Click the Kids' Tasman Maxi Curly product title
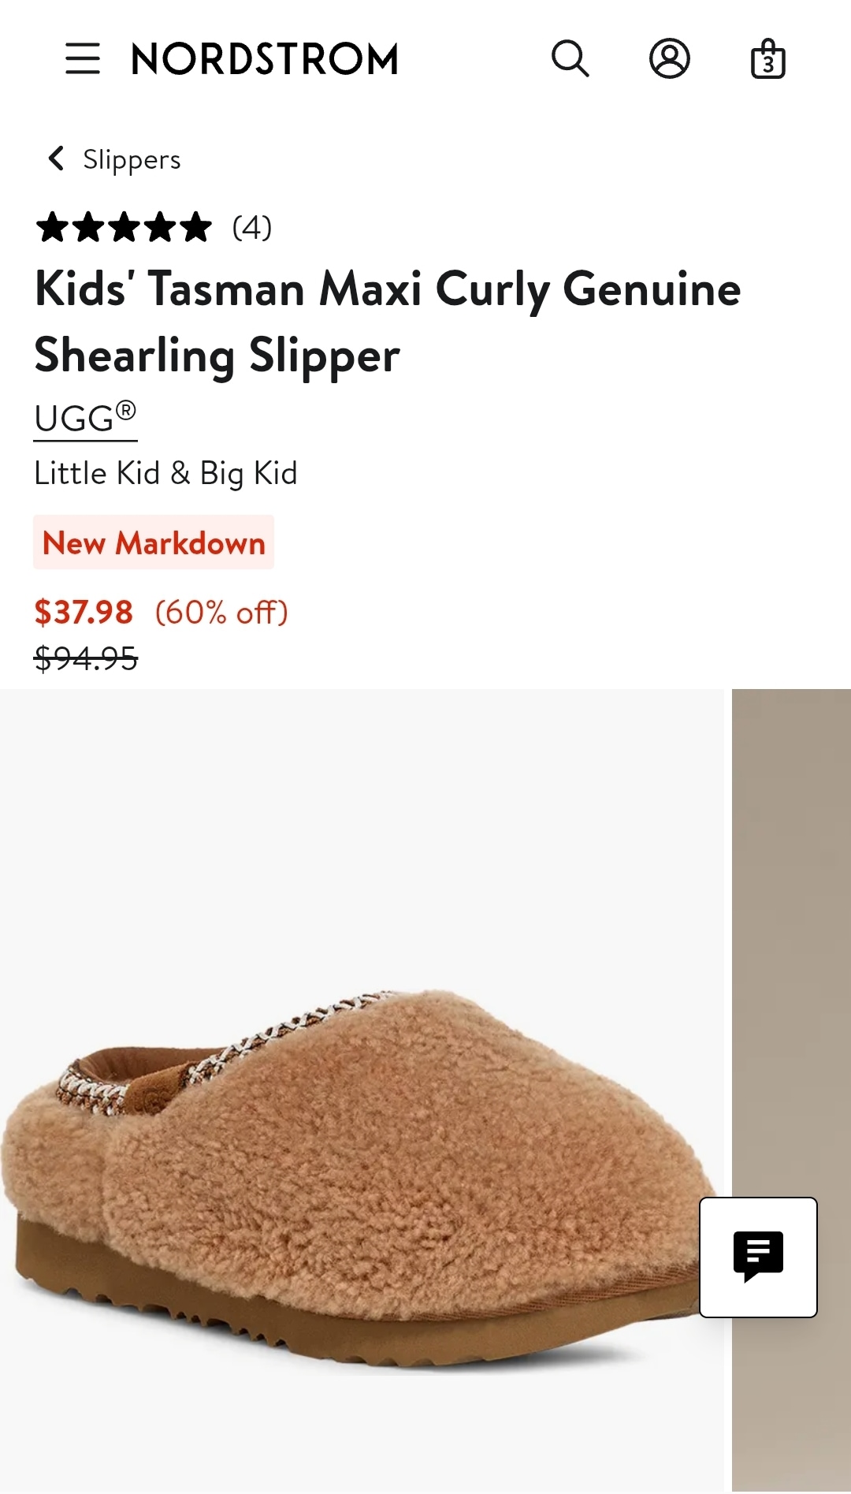This screenshot has width=851, height=1494. (388, 321)
